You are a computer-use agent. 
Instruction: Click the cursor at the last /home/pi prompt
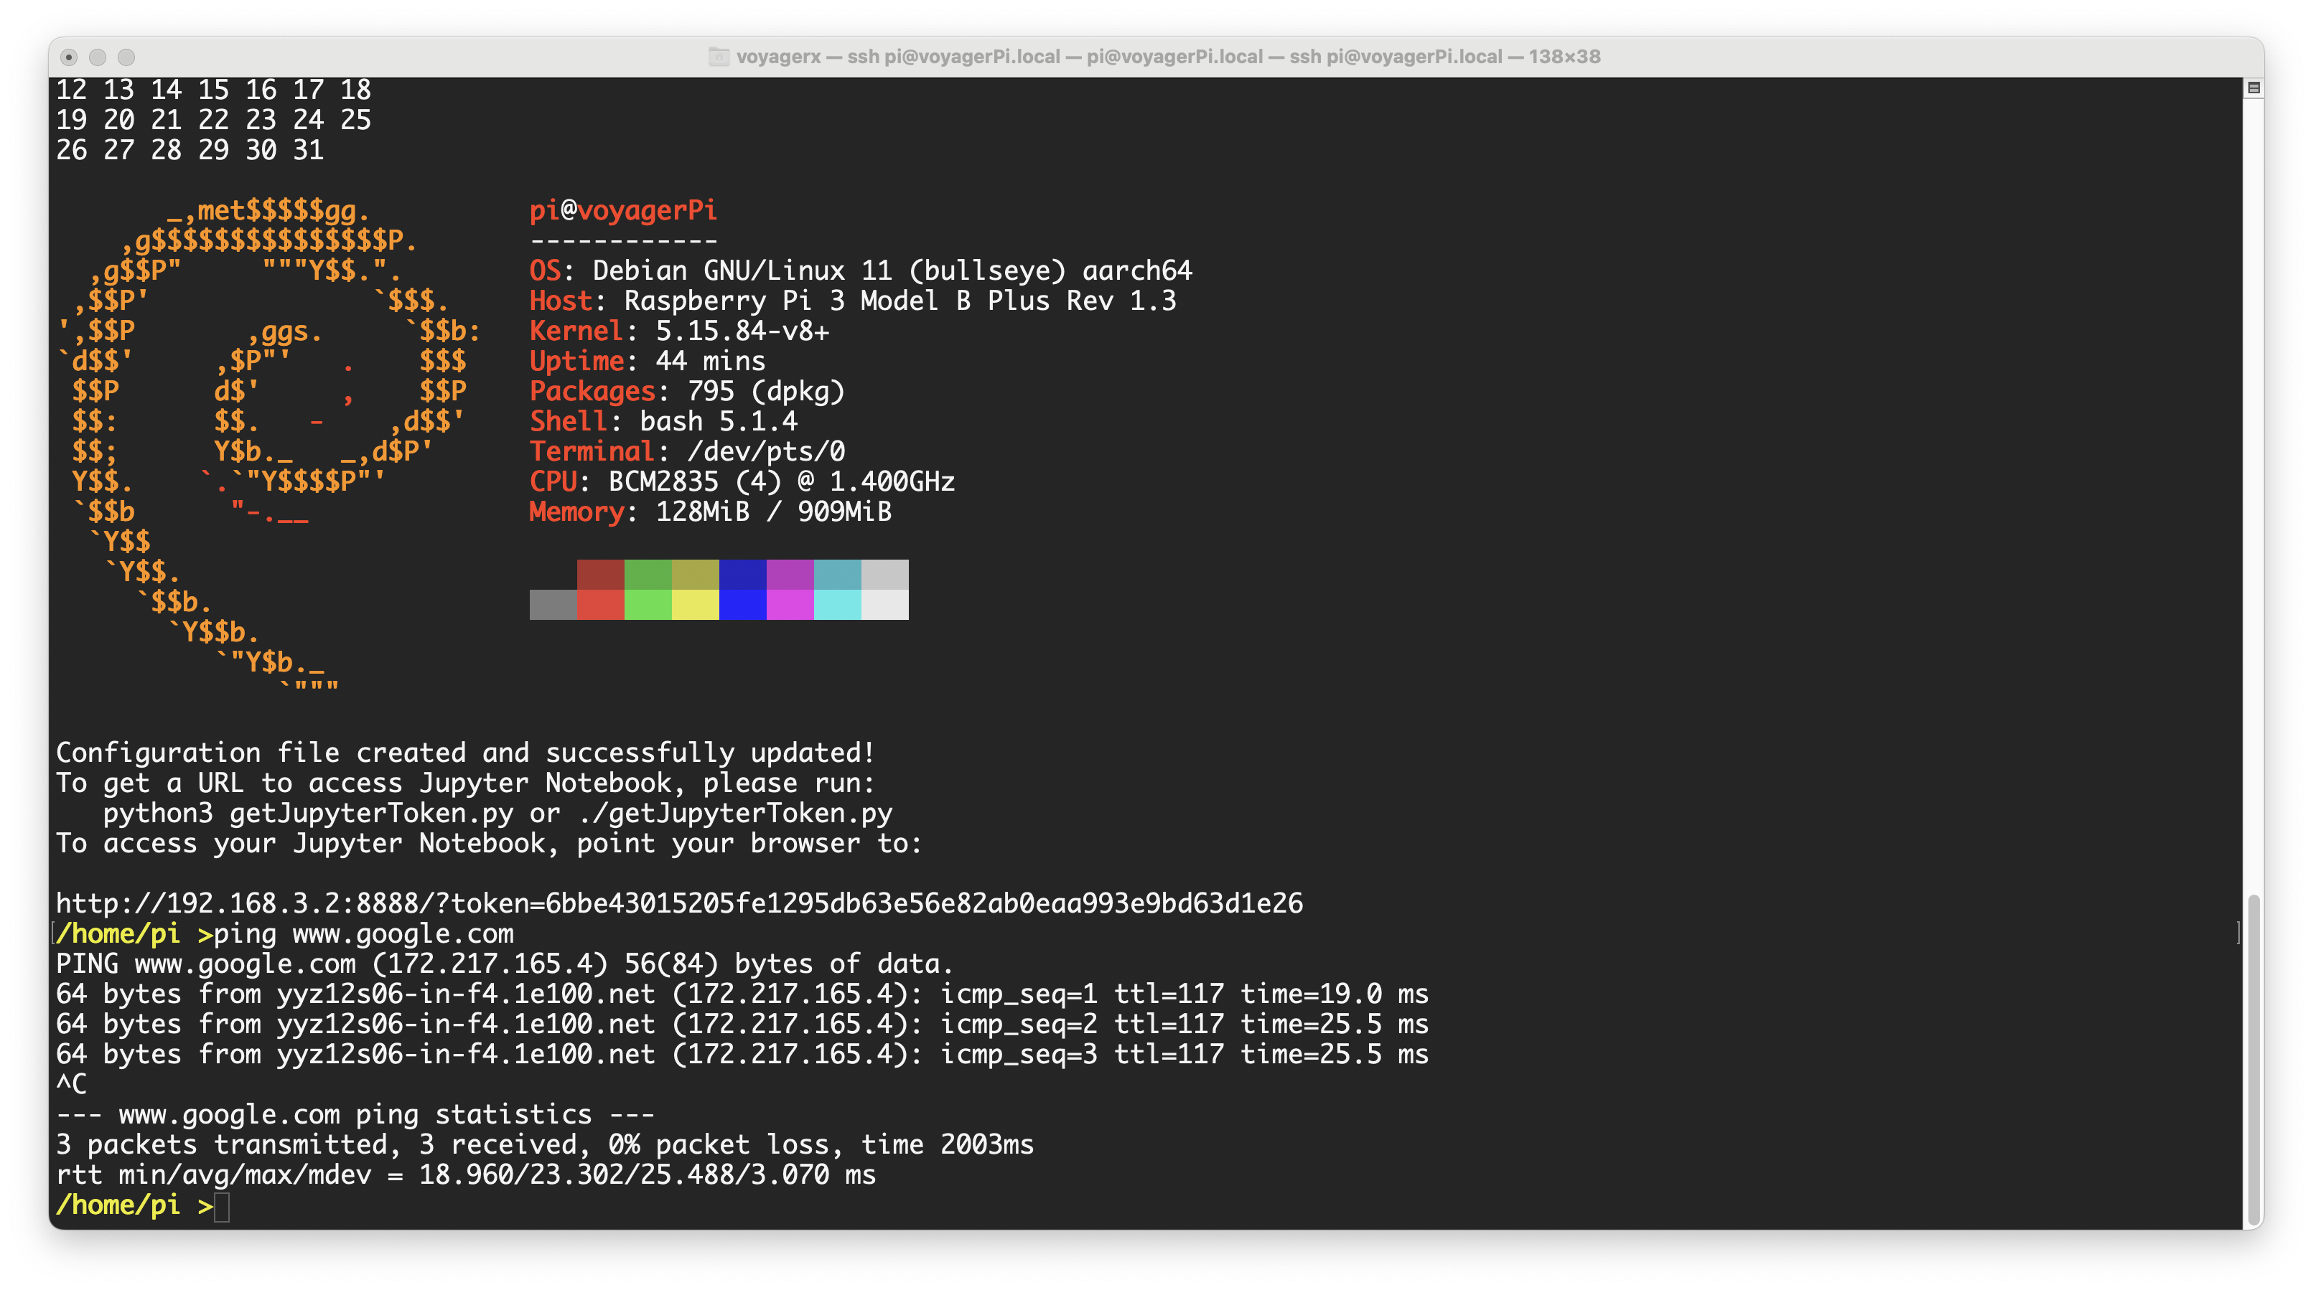pyautogui.click(x=222, y=1207)
